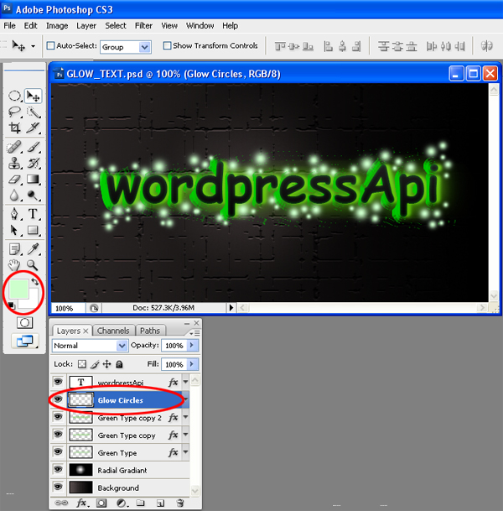Viewport: 503px width, 511px height.
Task: Open the Opacity slider arrow
Action: point(192,345)
